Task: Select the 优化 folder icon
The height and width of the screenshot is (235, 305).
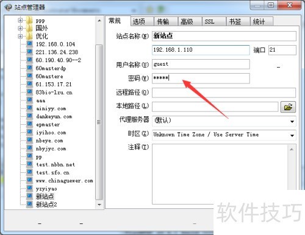Action: coord(29,37)
